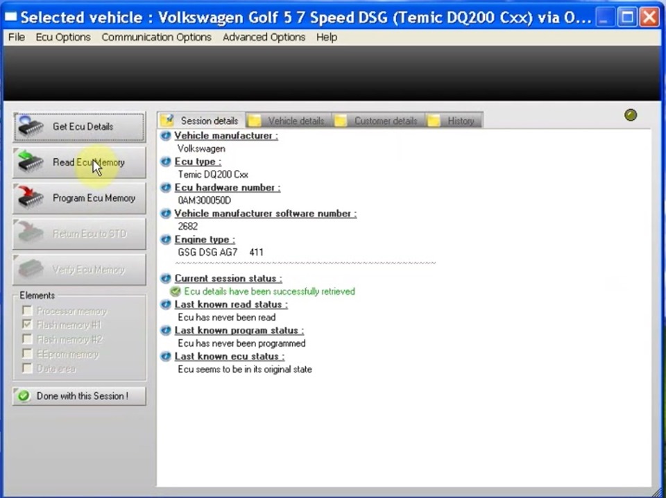Click the folder icon on the History tab
This screenshot has height=498, width=666.
[x=434, y=121]
